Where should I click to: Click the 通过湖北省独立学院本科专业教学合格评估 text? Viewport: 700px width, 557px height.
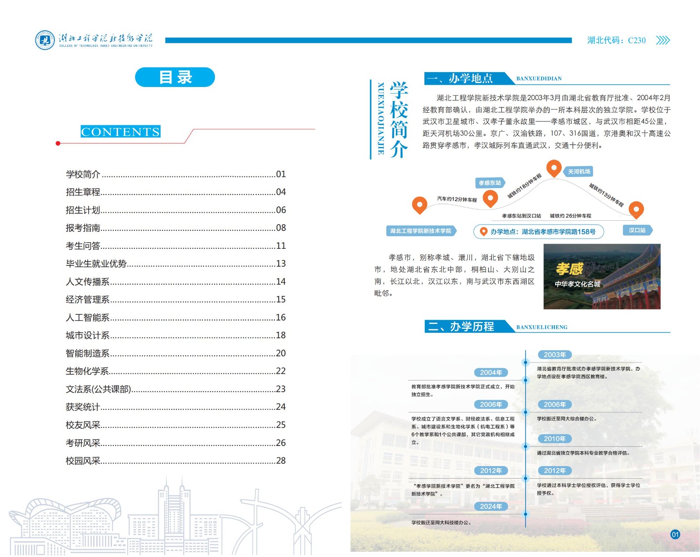pos(584,453)
